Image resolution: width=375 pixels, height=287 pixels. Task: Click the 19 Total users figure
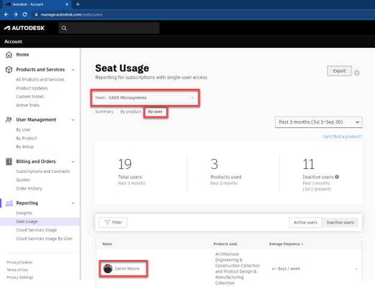(125, 164)
